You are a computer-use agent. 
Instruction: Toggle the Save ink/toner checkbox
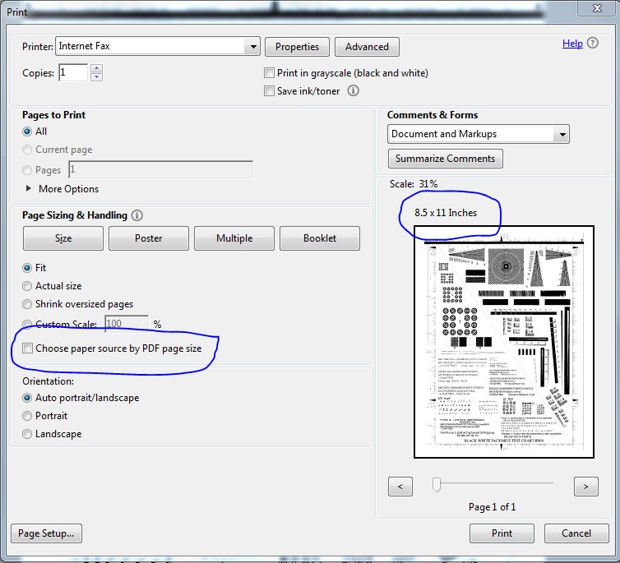[269, 91]
